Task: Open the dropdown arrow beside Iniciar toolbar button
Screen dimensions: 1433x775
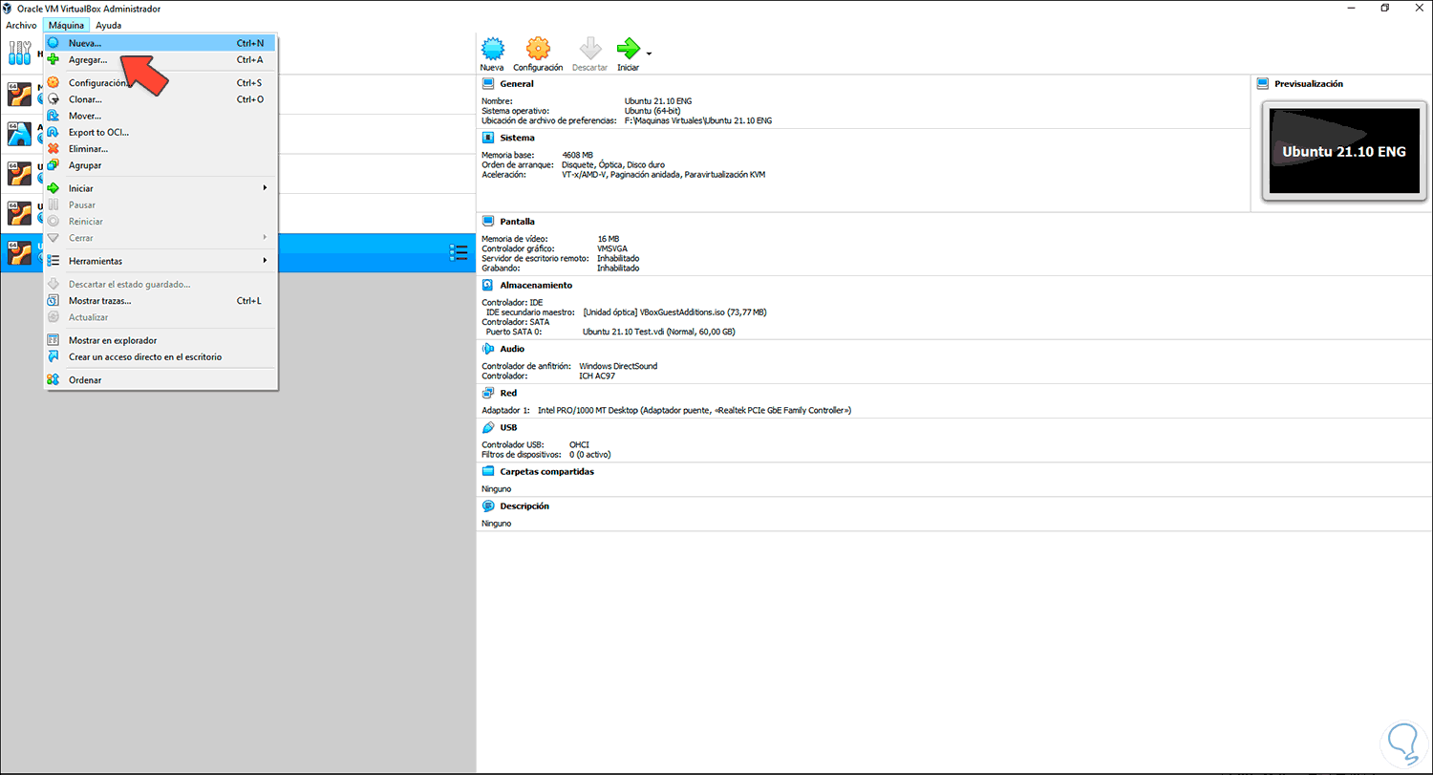Action: click(x=650, y=53)
